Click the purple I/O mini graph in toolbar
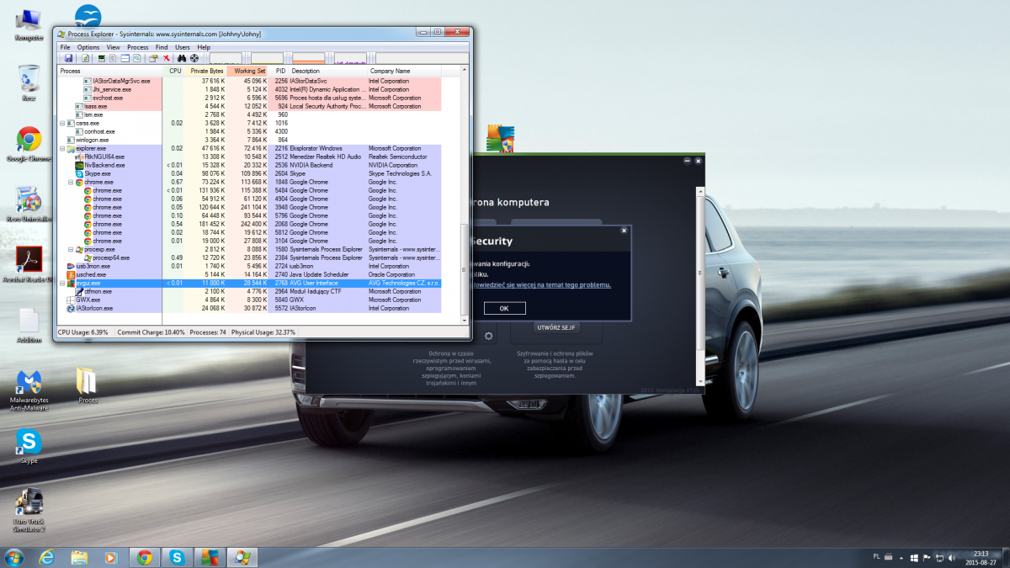1010x568 pixels. tap(351, 58)
